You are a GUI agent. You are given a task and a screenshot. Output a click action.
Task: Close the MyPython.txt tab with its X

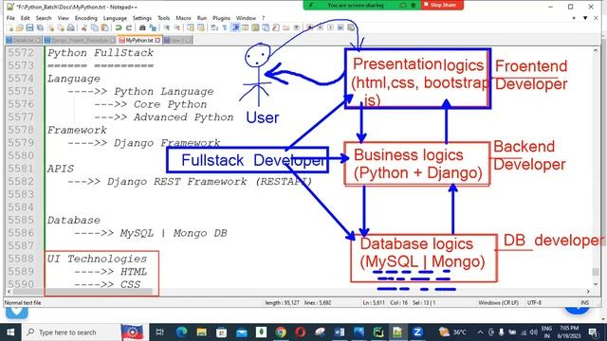click(157, 40)
